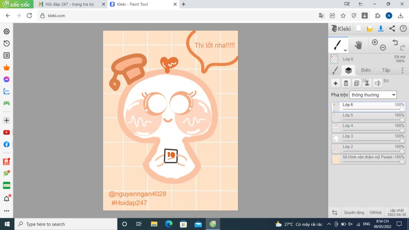Adjust the Lớp 6 opacity slider handle
The height and width of the screenshot is (230, 409).
[402, 109]
